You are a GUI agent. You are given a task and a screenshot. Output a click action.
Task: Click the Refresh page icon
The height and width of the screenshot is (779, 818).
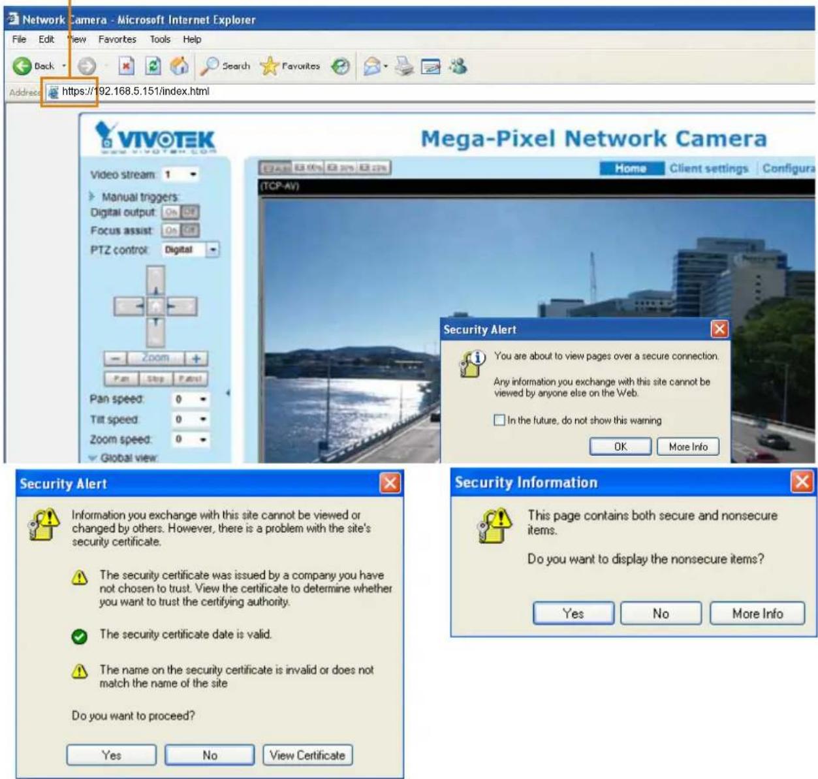pos(153,66)
